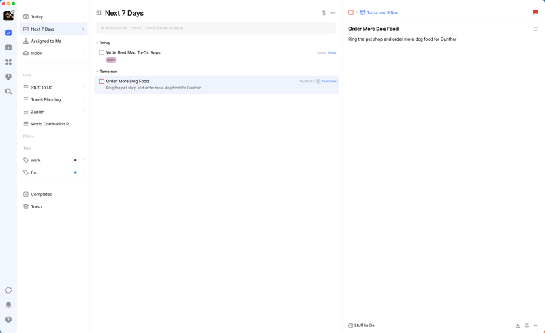This screenshot has width=545, height=333.
Task: Open the help question mark icon
Action: (x=8, y=319)
